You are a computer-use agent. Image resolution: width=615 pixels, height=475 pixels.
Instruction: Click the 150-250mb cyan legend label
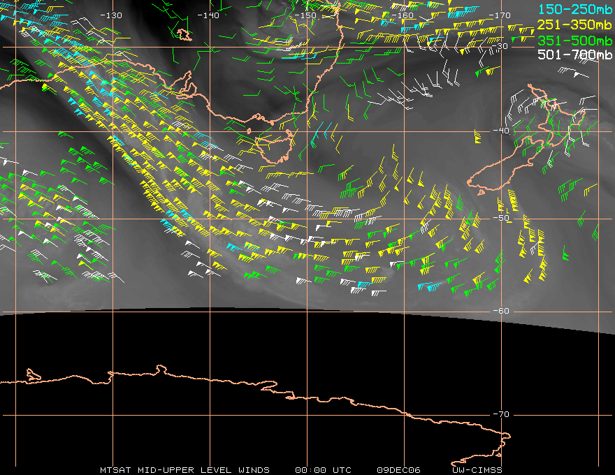[x=575, y=9]
